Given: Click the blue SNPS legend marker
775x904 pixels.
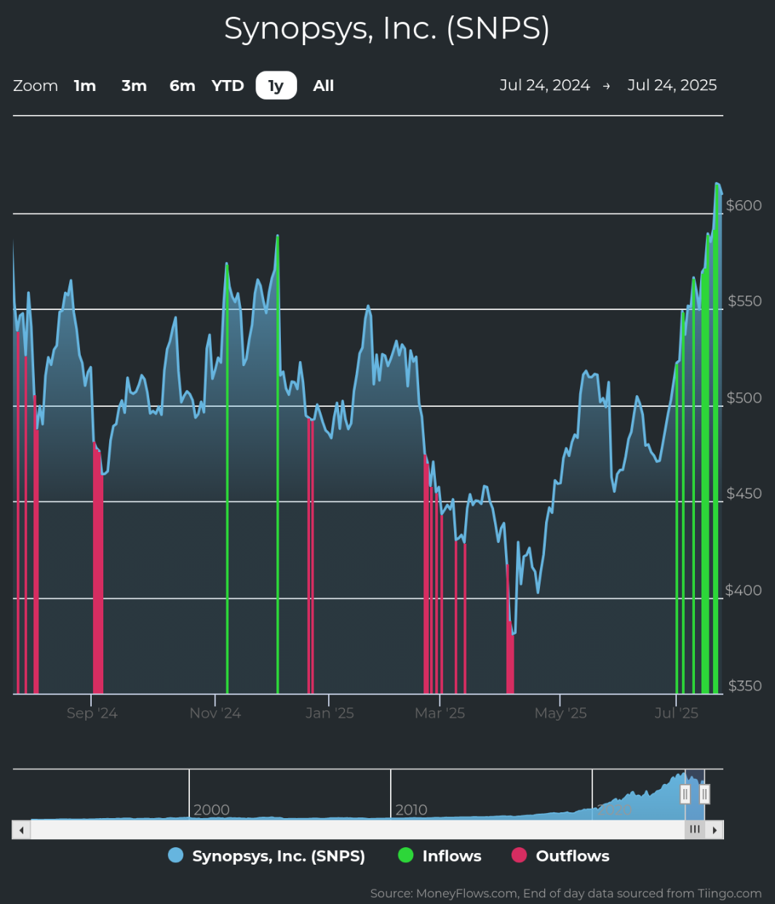Looking at the screenshot, I should click(175, 855).
